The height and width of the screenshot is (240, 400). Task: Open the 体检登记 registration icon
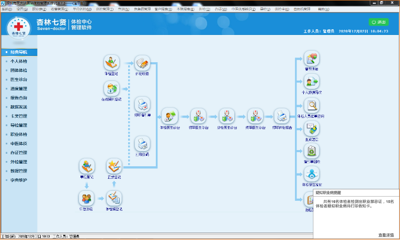coord(111,63)
